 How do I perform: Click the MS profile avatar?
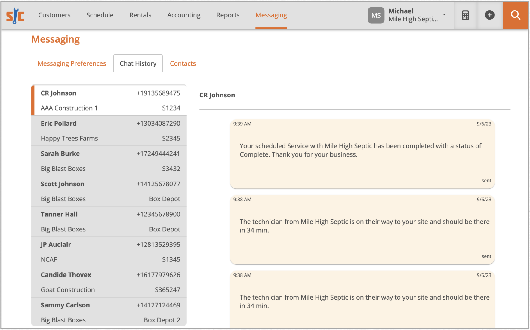[x=376, y=15]
